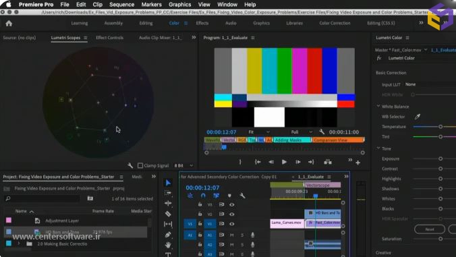This screenshot has width=456, height=257.
Task: Click the Saturation slider handle
Action: point(440,239)
